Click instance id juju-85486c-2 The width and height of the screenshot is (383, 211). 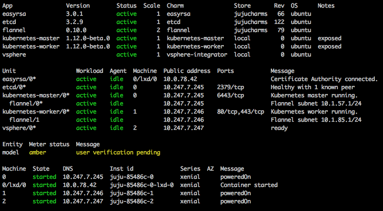[x=132, y=201]
